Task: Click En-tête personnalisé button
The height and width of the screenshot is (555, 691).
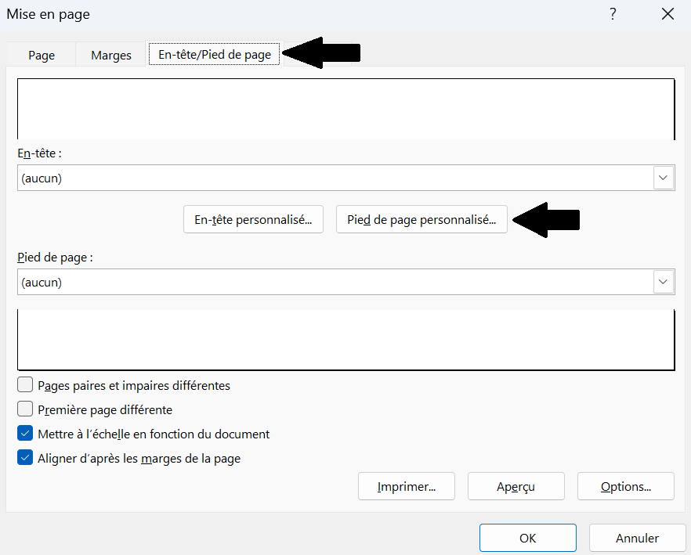Action: (253, 219)
